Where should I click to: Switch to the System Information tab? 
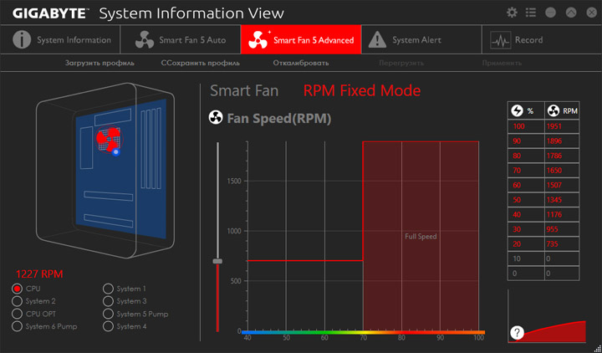pyautogui.click(x=60, y=39)
